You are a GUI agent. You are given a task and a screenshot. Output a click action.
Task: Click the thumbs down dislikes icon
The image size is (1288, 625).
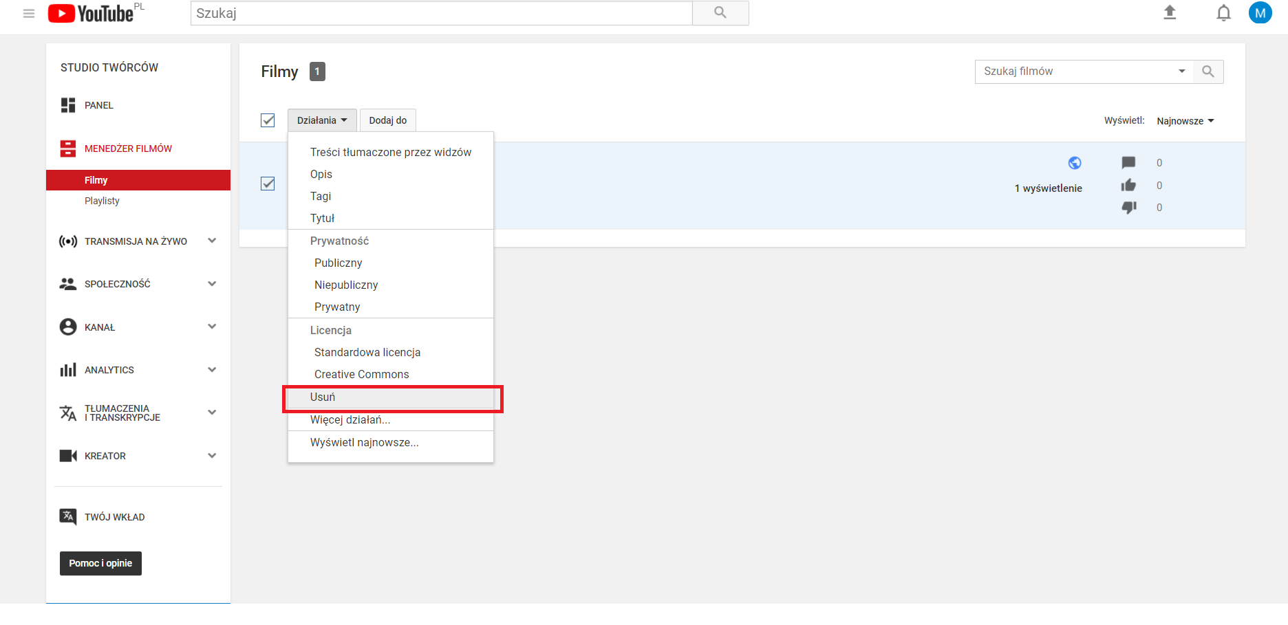coord(1128,207)
